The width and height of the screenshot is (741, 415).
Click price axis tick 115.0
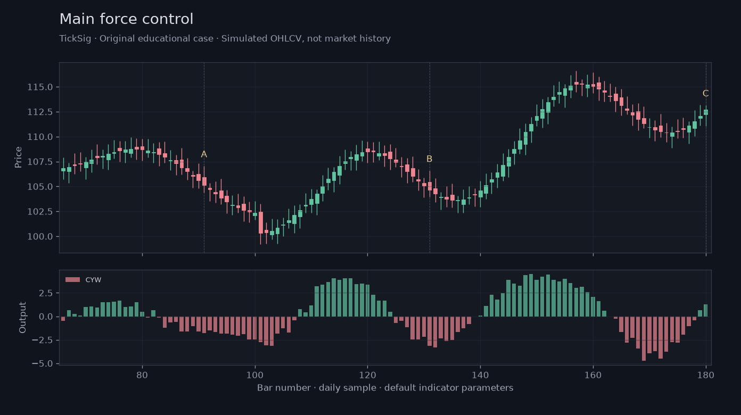40,87
